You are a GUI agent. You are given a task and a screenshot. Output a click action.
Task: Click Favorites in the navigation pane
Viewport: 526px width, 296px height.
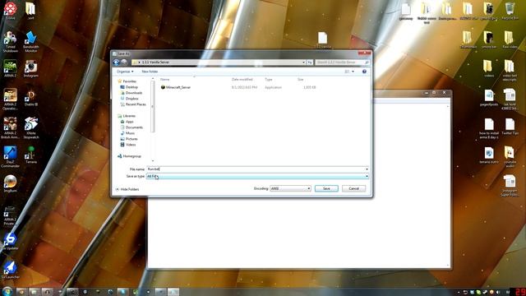point(130,81)
